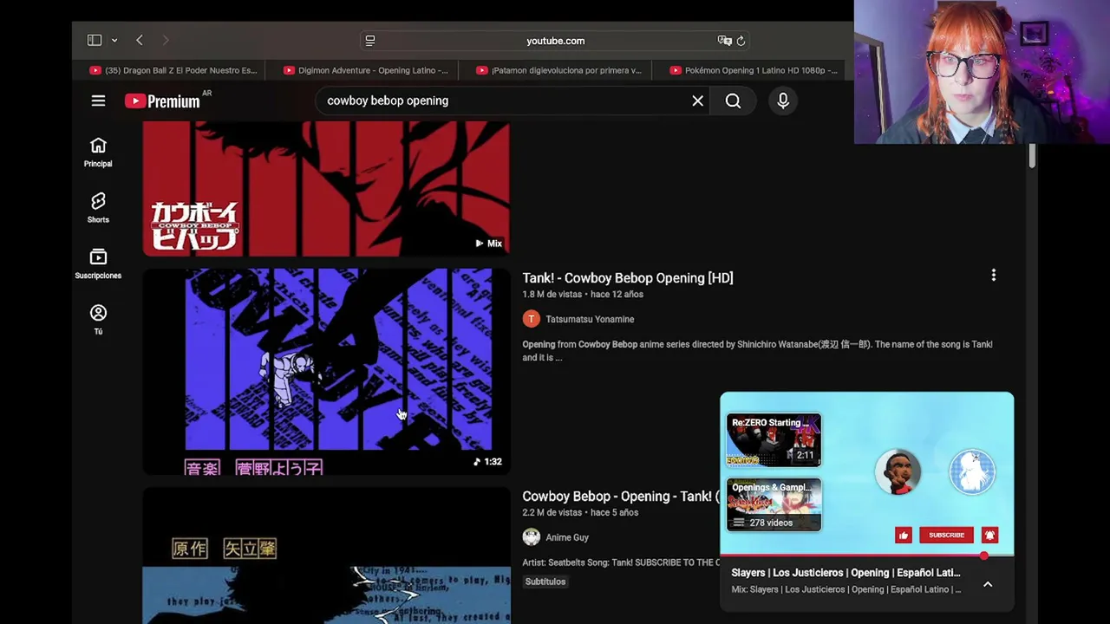Open the Slayers Los Justicieros miniplayer title

(846, 573)
